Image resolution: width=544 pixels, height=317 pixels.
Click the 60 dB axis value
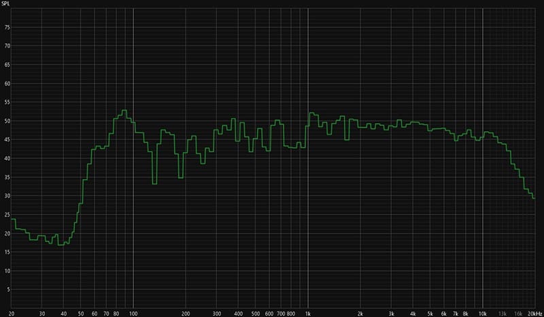click(x=7, y=83)
